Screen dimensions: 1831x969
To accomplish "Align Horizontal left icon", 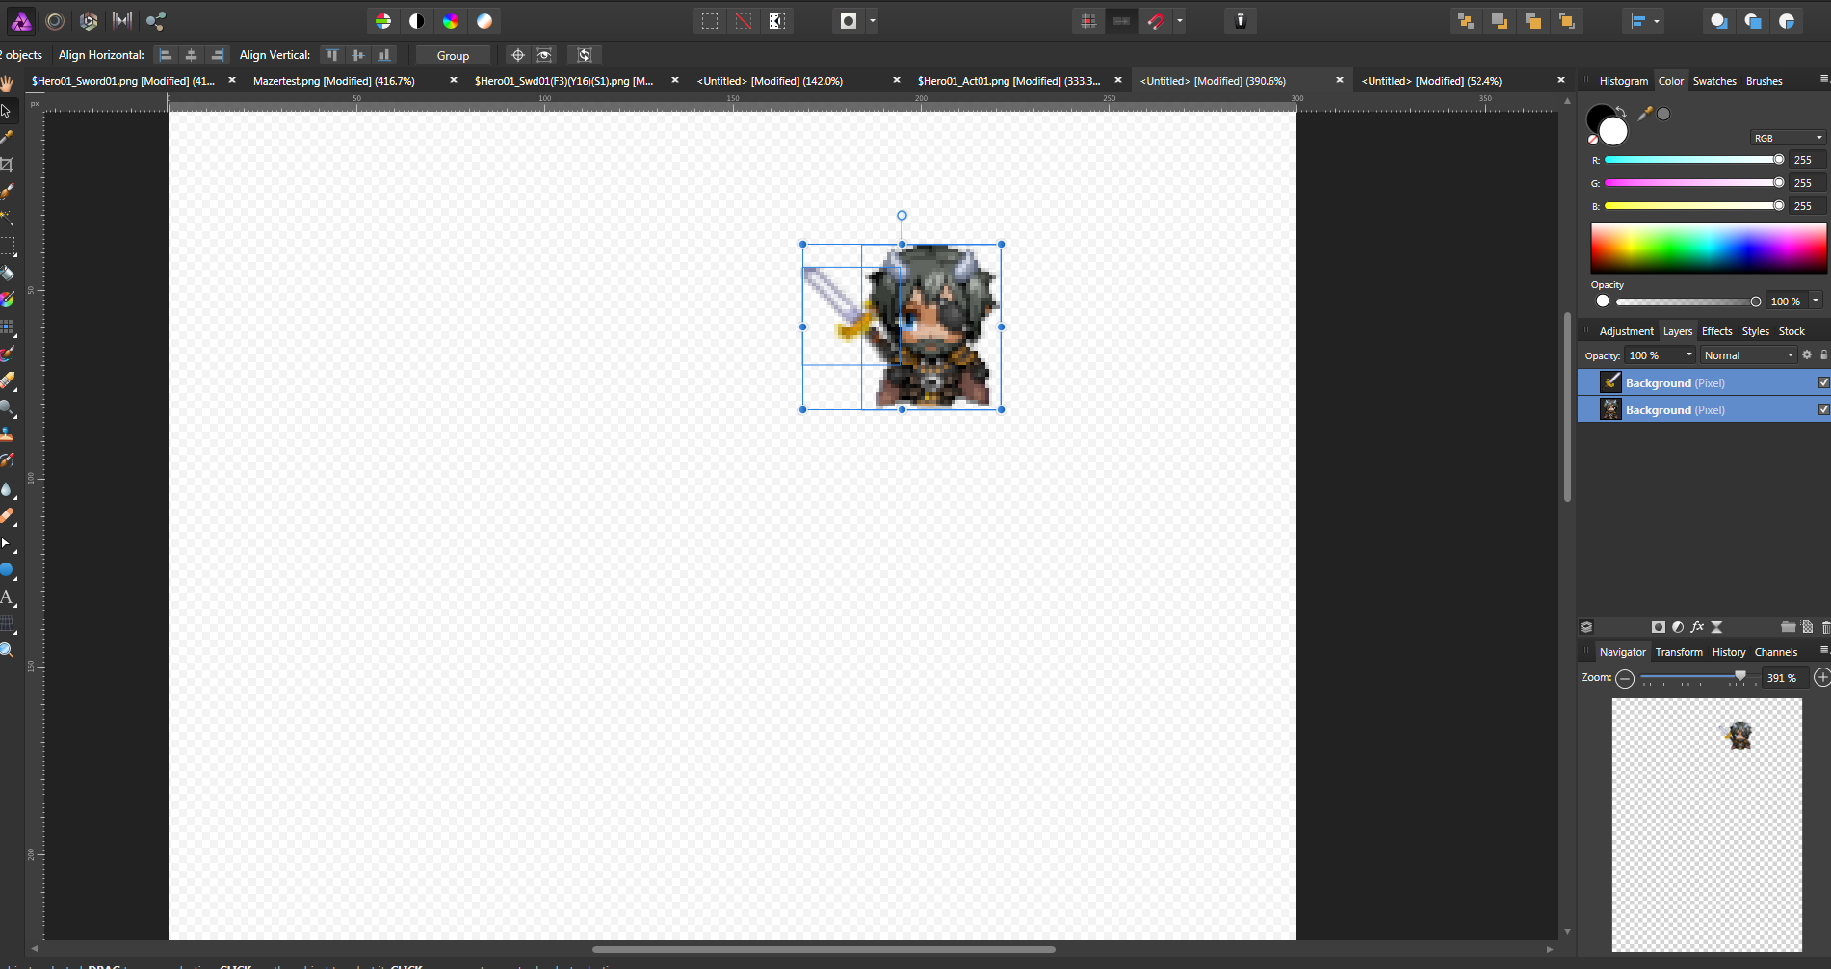I will tap(166, 55).
